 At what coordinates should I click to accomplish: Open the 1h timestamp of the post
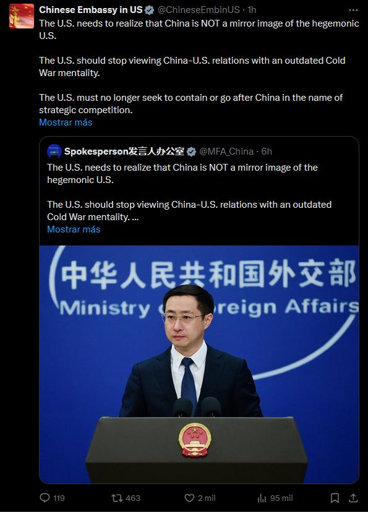pyautogui.click(x=252, y=10)
